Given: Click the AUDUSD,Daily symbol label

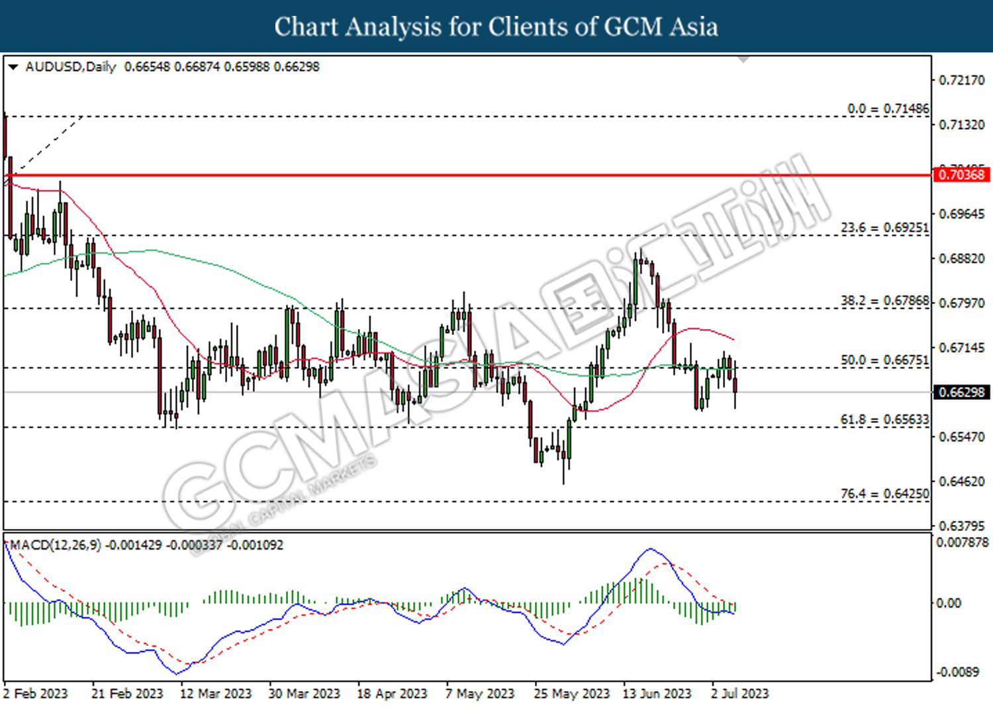Looking at the screenshot, I should click(x=70, y=67).
